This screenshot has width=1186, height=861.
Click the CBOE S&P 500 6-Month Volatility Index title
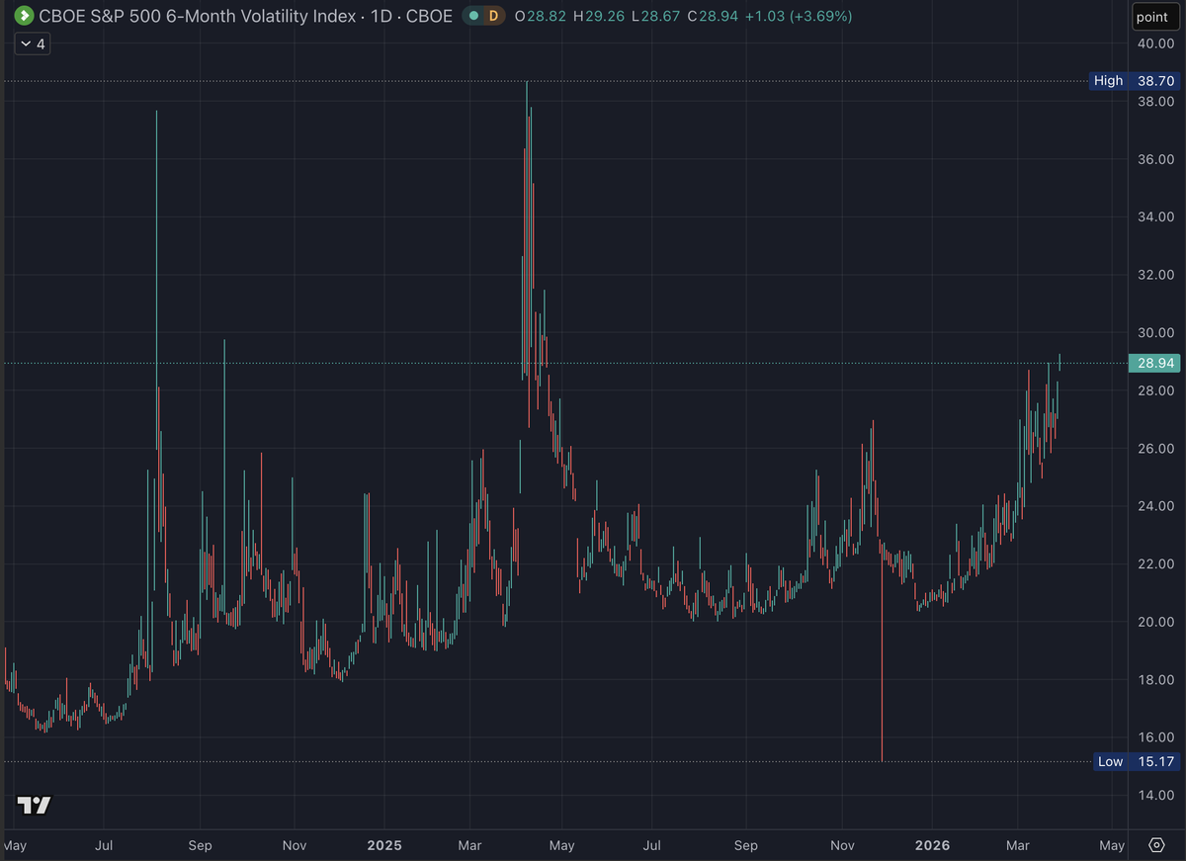(x=196, y=16)
